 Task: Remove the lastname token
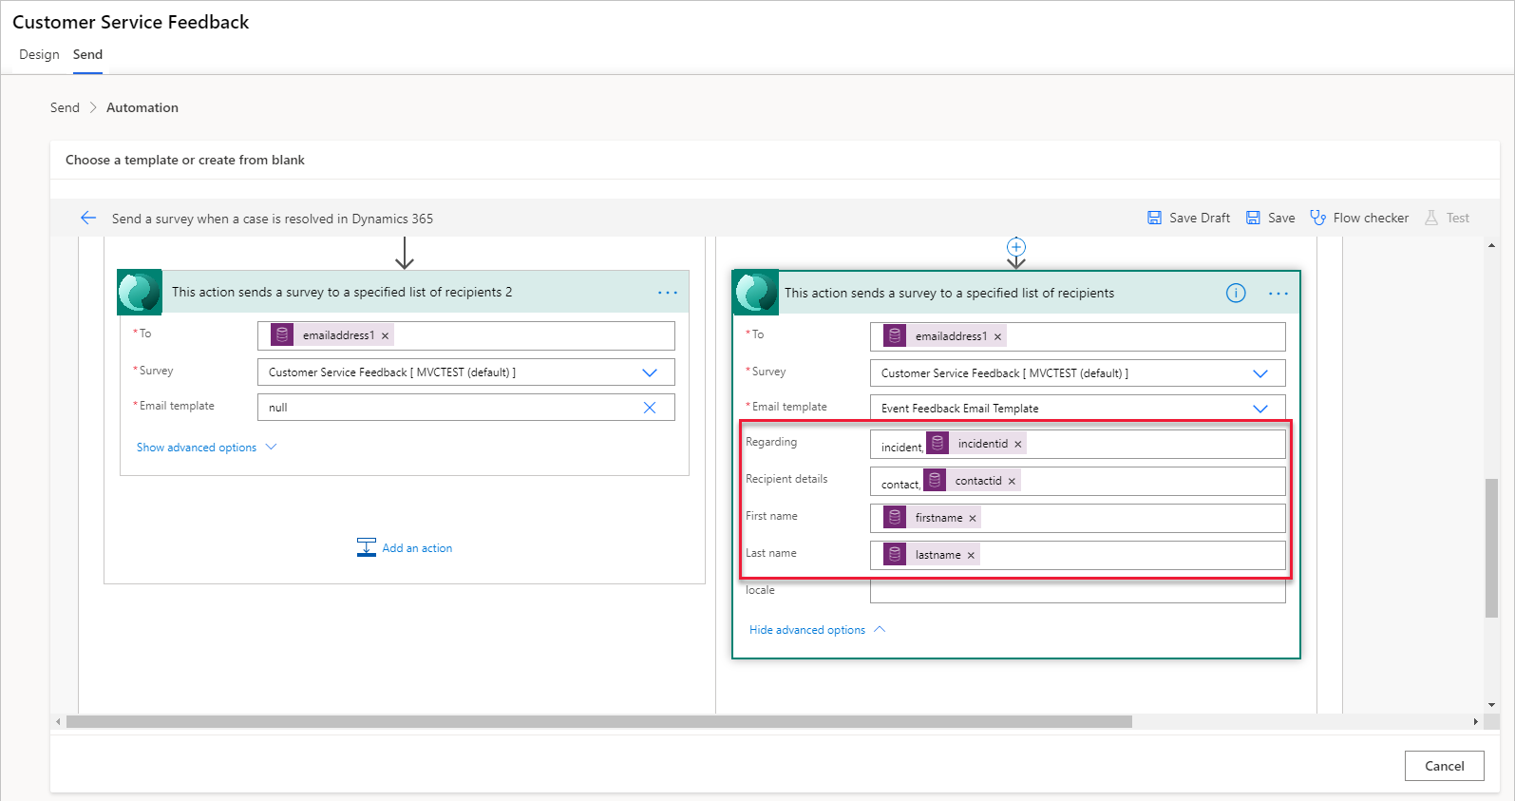pos(971,555)
